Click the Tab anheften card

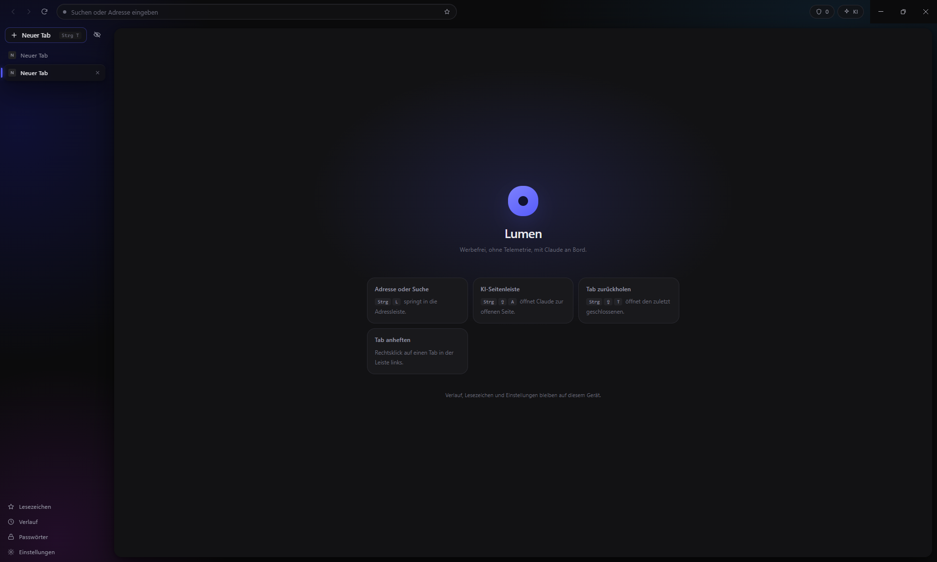coord(417,351)
